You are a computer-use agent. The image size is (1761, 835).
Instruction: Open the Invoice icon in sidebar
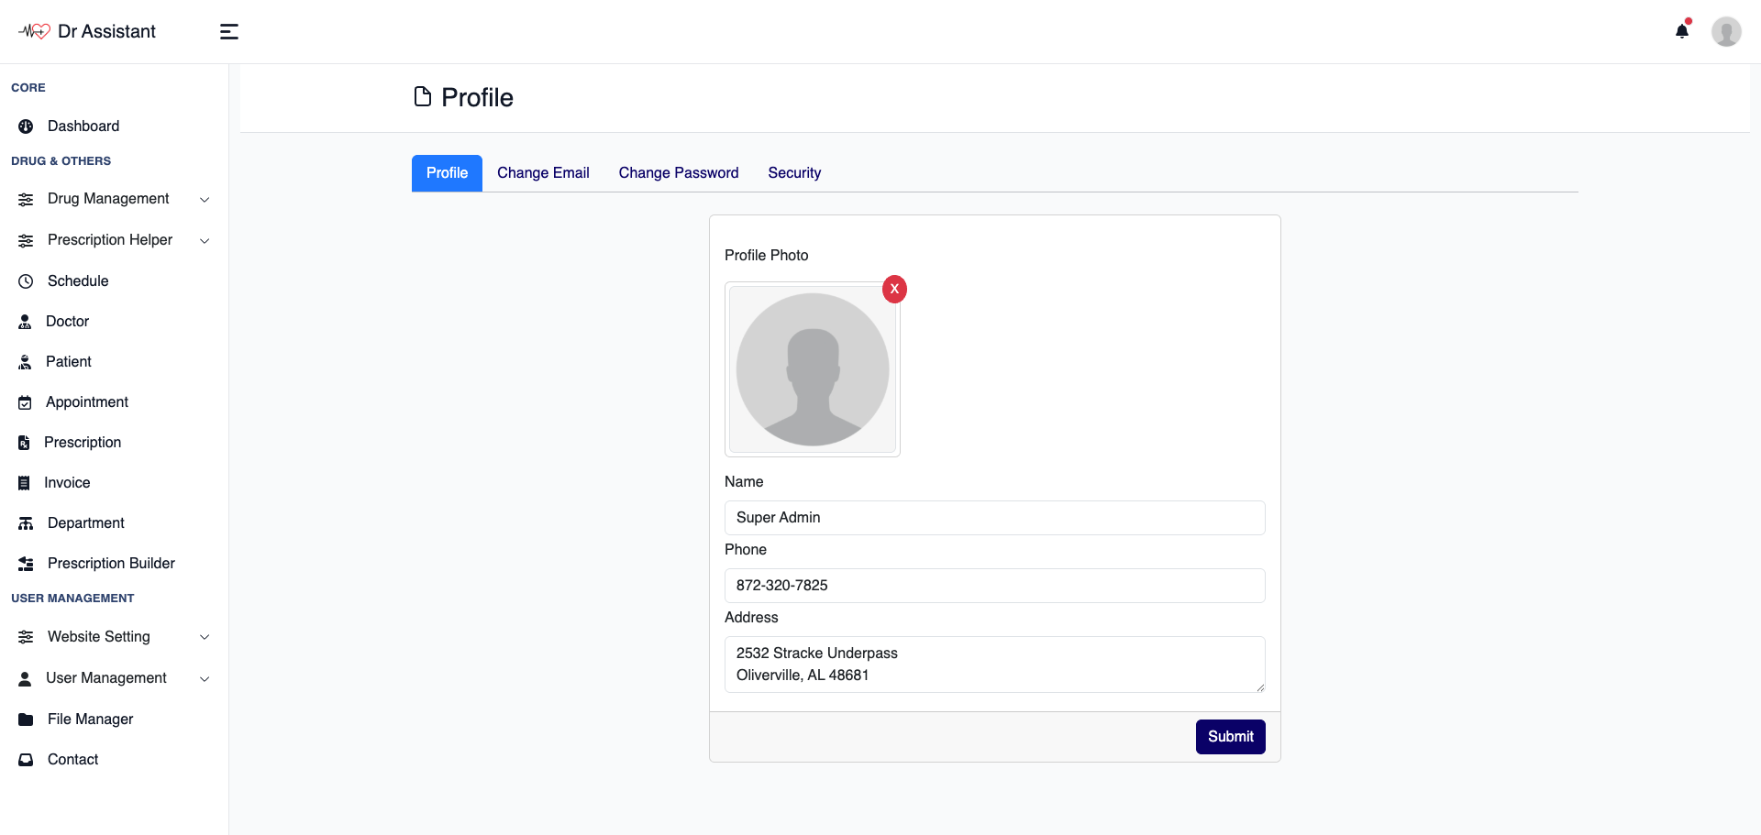click(24, 483)
